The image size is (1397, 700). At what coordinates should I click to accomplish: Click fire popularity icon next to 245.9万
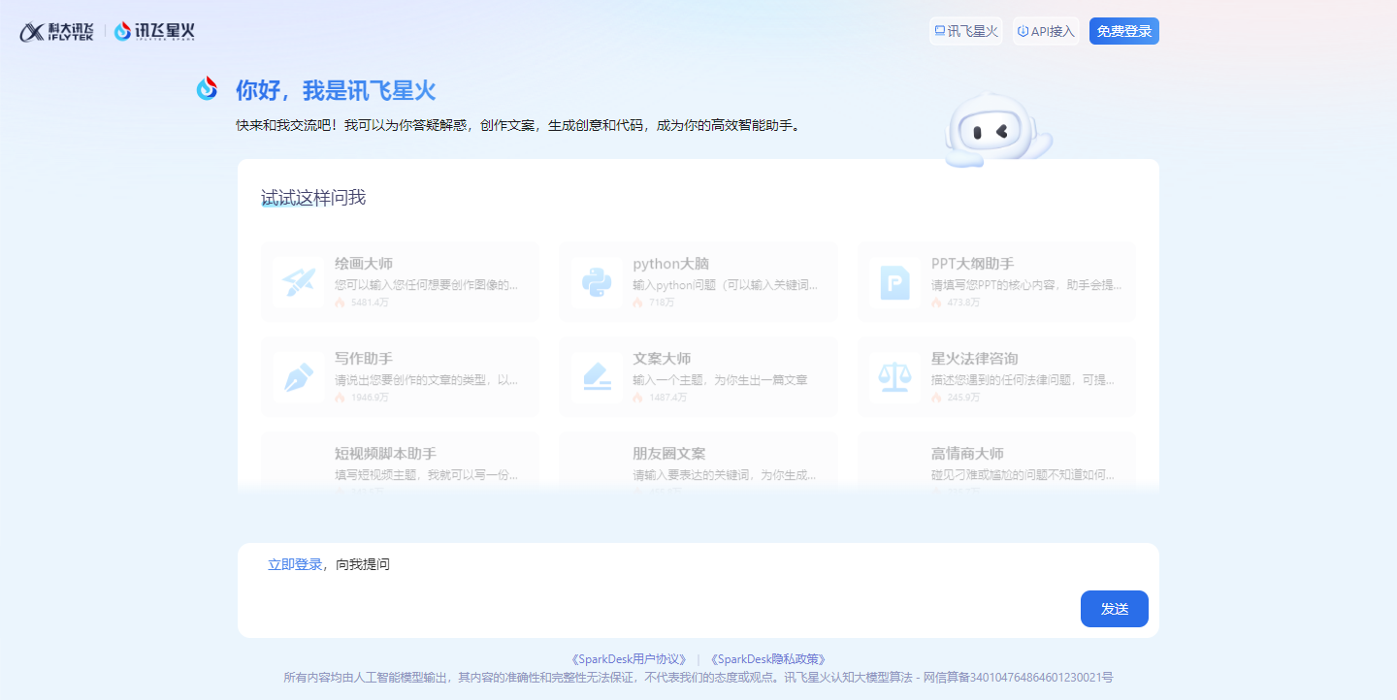pyautogui.click(x=936, y=398)
